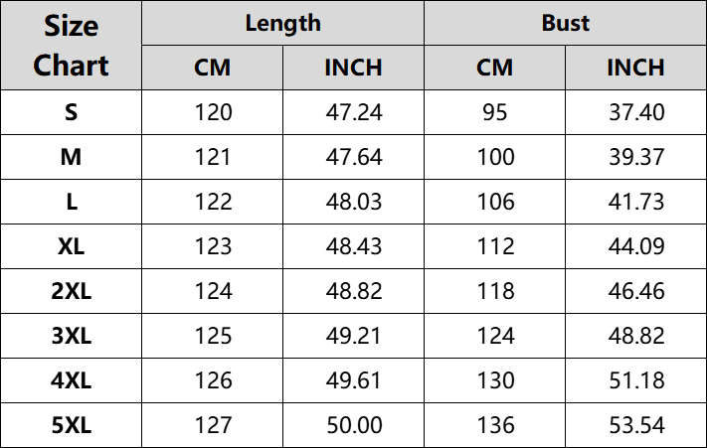Select the Bust column group header
Viewport: 707px width, 448px height.
(x=565, y=23)
